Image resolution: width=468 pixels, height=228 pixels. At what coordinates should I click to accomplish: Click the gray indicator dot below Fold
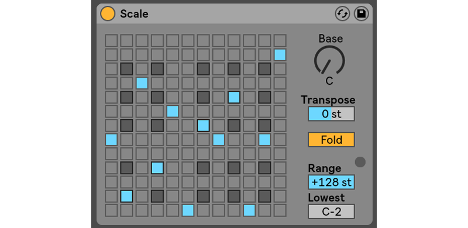pyautogui.click(x=360, y=162)
